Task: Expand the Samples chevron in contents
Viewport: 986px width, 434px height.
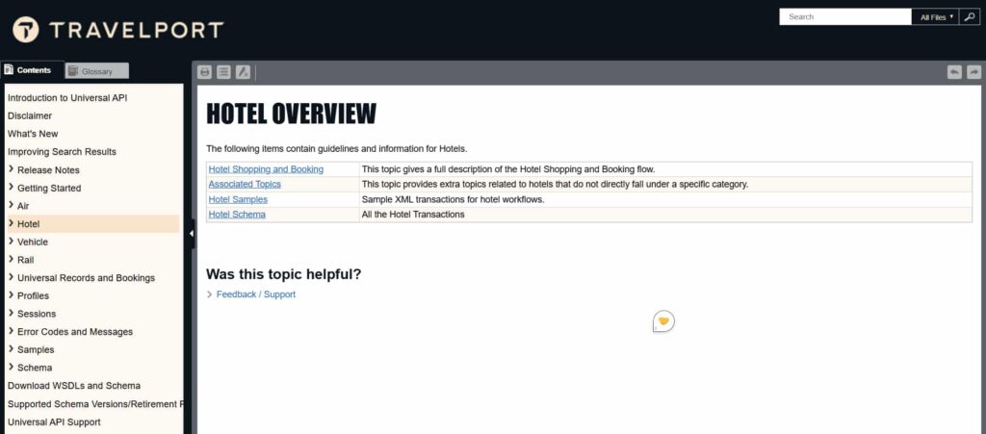Action: pyautogui.click(x=12, y=349)
